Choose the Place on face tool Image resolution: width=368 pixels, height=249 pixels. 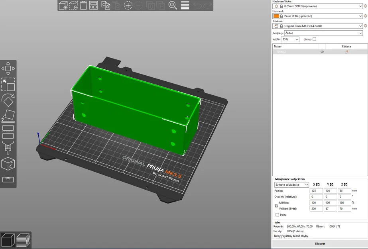8,116
